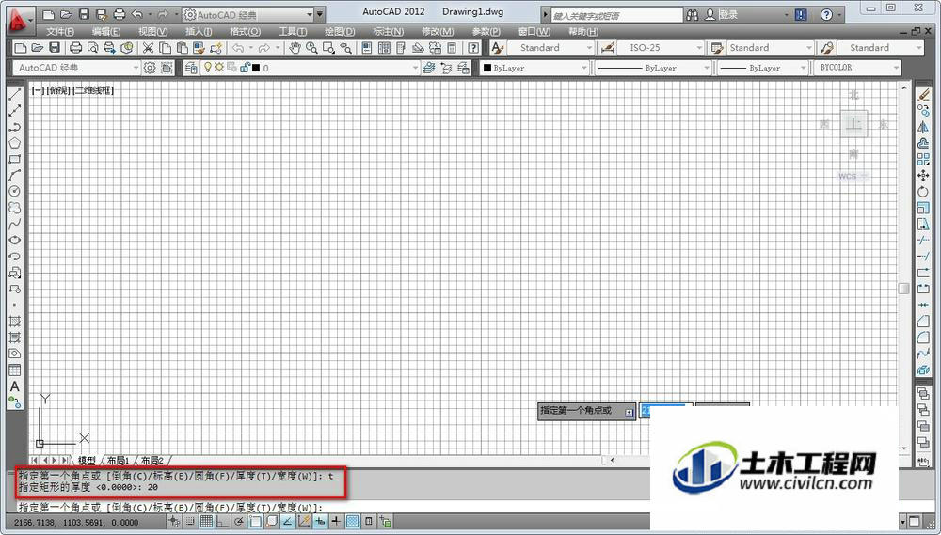Viewport: 941px width, 535px height.
Task: Toggle Lineweight display in status bar
Action: (x=336, y=521)
